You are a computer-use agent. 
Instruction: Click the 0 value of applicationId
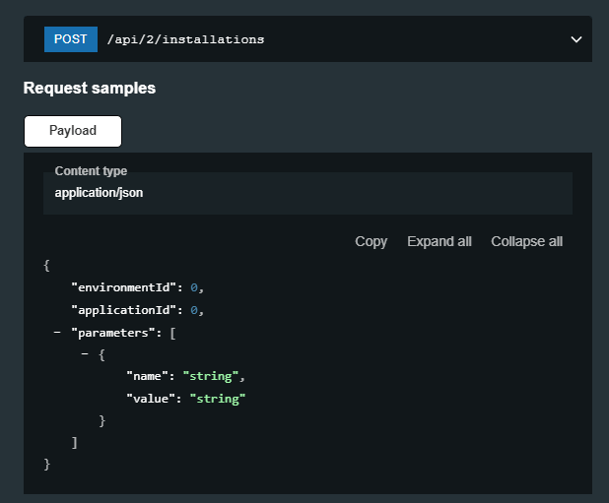(194, 310)
